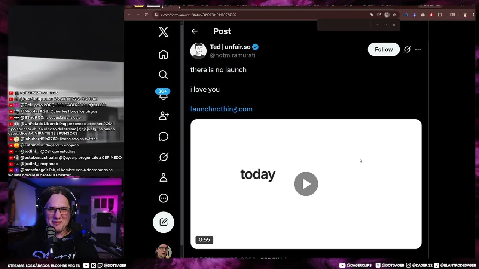The width and height of the screenshot is (479, 269).
Task: Bookmark this page with the star
Action: tap(394, 15)
